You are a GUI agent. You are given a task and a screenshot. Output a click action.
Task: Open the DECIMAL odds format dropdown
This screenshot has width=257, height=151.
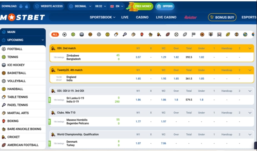click(80, 6)
